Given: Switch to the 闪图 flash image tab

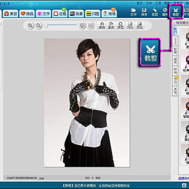Looking at the screenshot, I should [x=93, y=14].
